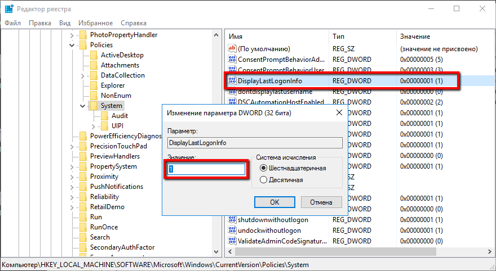The height and width of the screenshot is (271, 496).
Task: Expand the UIPI tree node
Action: coord(94,126)
